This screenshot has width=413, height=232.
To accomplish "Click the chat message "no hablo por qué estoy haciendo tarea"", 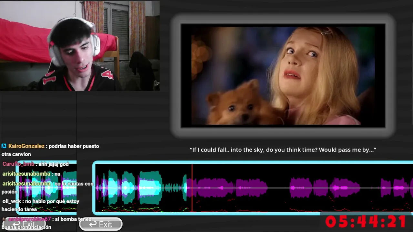I will click(x=40, y=205).
